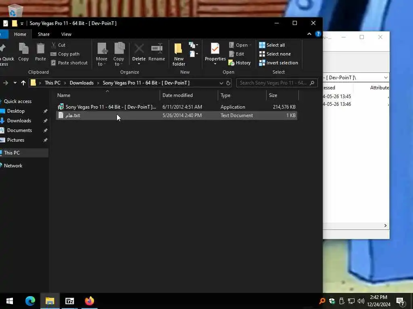Click the Properties quick access toolbar icon

pyautogui.click(x=6, y=23)
